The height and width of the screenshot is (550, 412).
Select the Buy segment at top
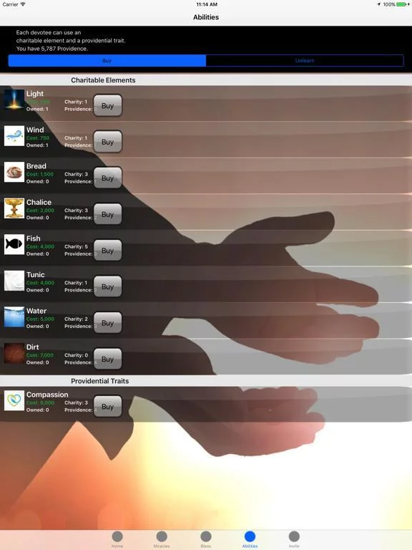(x=107, y=60)
